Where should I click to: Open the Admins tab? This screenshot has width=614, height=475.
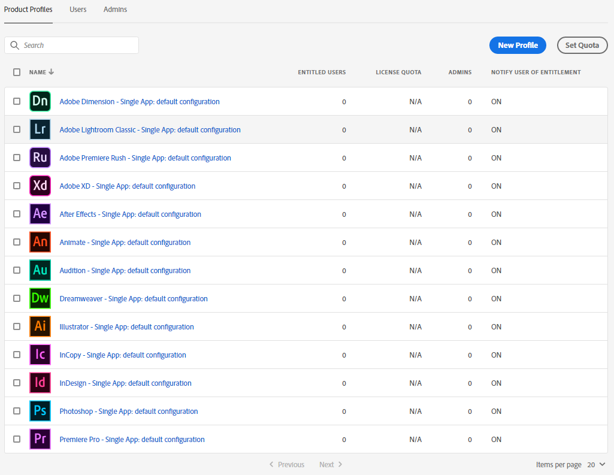pos(115,10)
